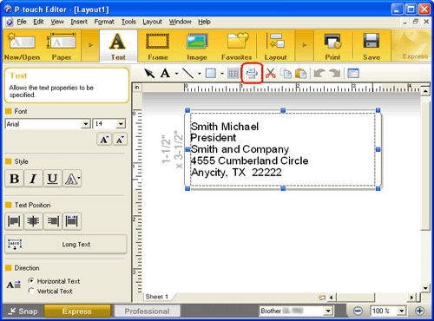Open the Layout tool
Viewport: 434px width, 321px height.
pos(275,46)
